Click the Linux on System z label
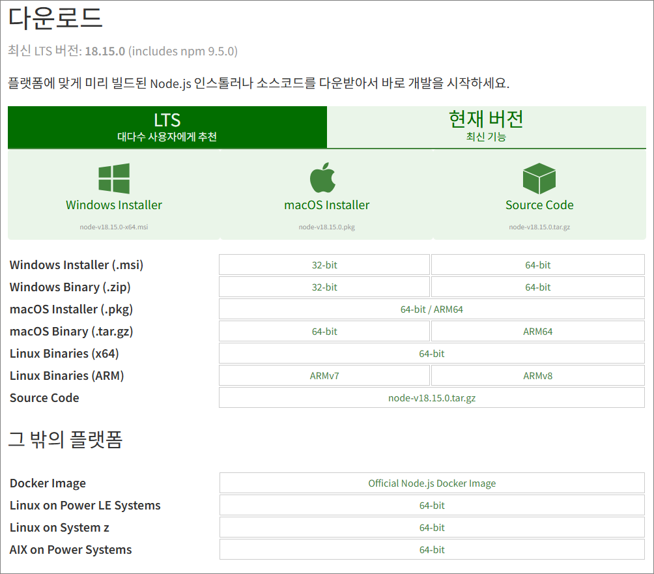654x574 pixels. click(x=59, y=527)
